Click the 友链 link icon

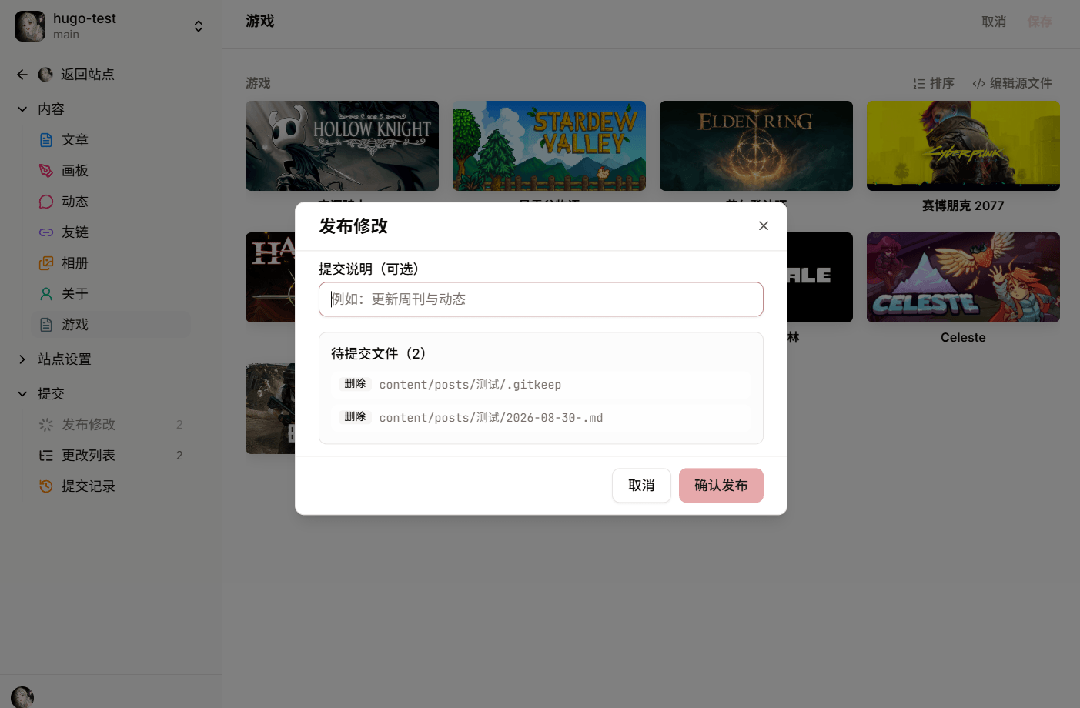[46, 232]
